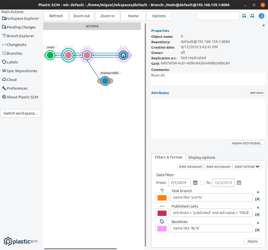Open Preferences from the sidebar
The image size is (268, 250).
click(17, 88)
